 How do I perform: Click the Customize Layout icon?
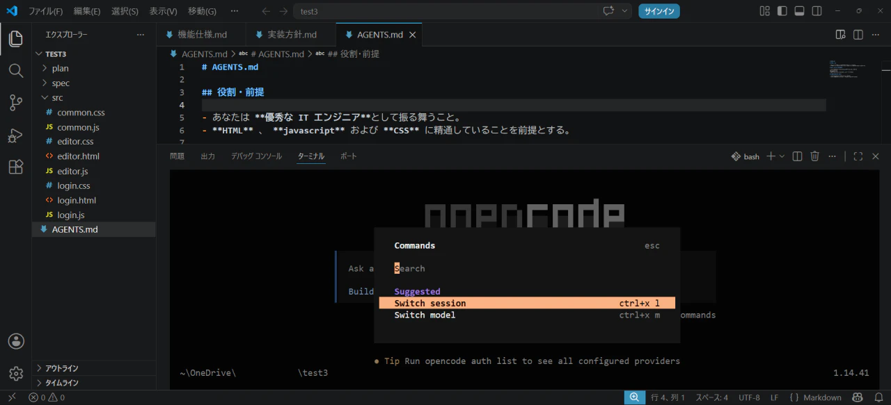click(x=765, y=11)
